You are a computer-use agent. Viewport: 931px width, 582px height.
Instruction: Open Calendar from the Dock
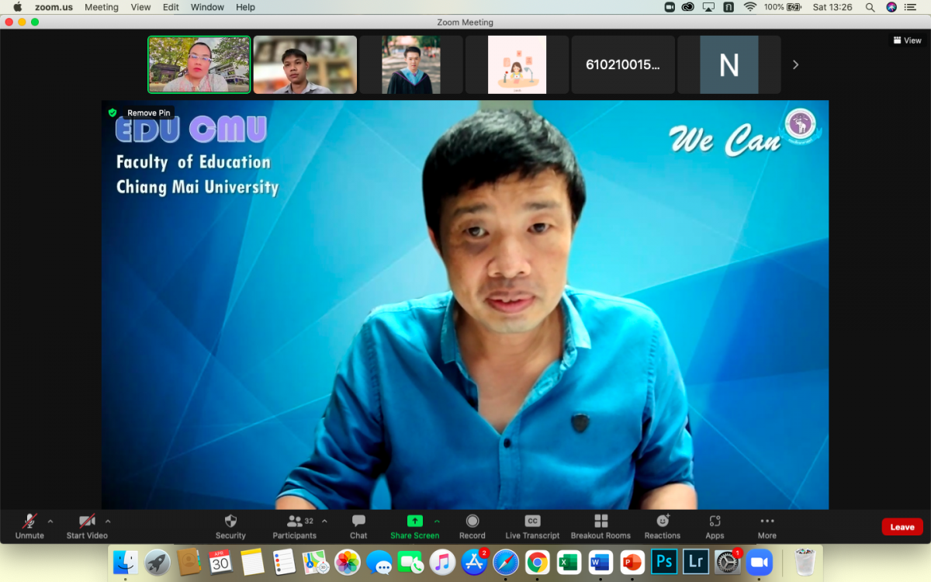220,561
